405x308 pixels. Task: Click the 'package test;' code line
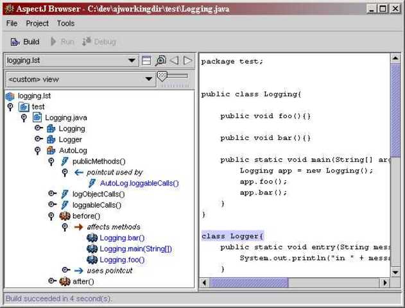pos(232,62)
